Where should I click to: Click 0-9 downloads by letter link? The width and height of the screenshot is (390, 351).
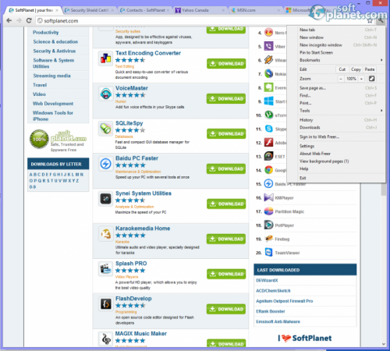[x=33, y=187]
